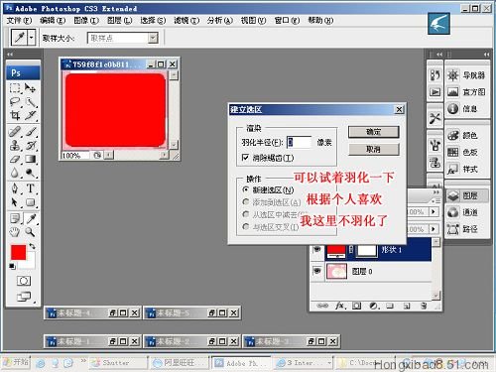
Task: Select Subtract from Selection radio option
Action: click(246, 214)
